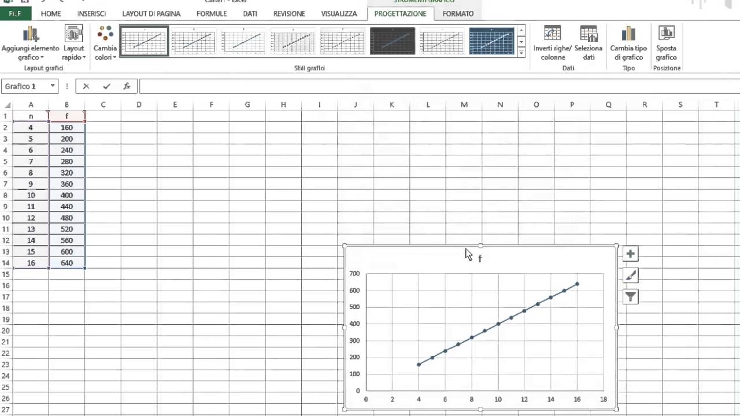Viewport: 740px width, 416px height.
Task: Select the fifth dashed-line style thumbnail
Action: 343,41
